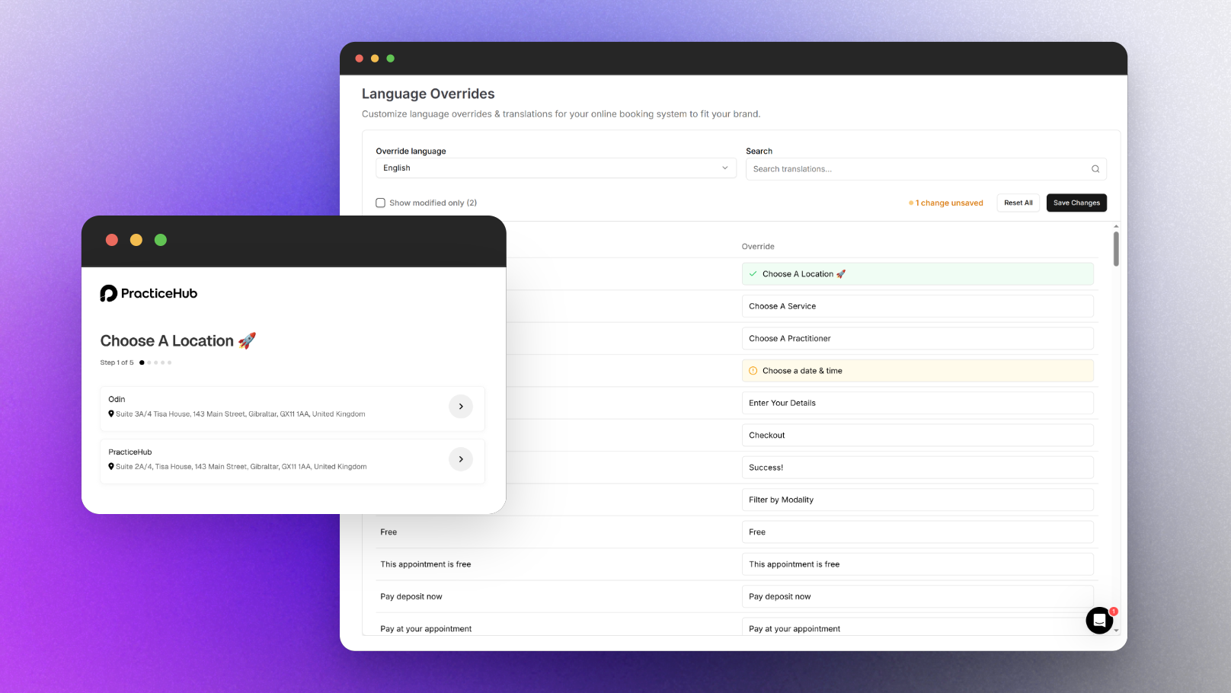Click the Language Overrides page title
The image size is (1231, 693).
(427, 93)
